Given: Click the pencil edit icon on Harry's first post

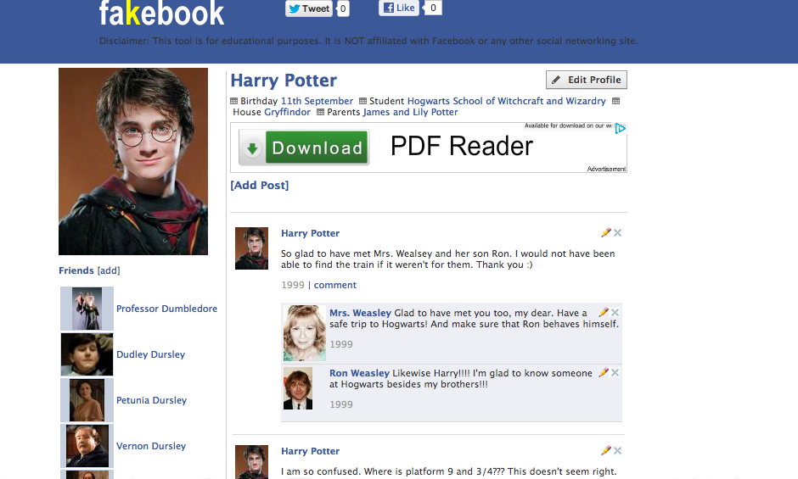Looking at the screenshot, I should pos(605,232).
